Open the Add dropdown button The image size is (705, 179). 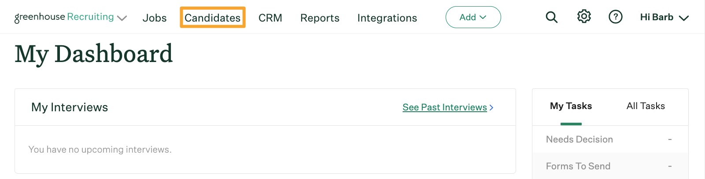click(473, 17)
